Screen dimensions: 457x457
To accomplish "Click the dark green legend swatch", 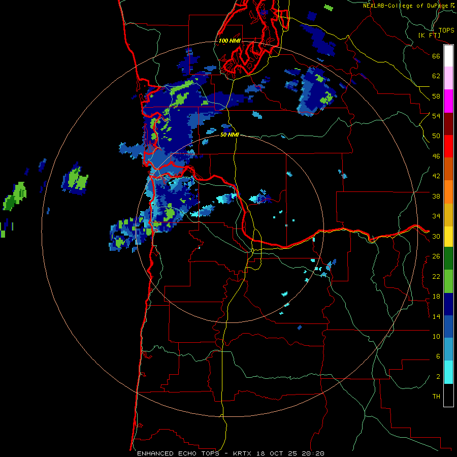I will [x=448, y=258].
